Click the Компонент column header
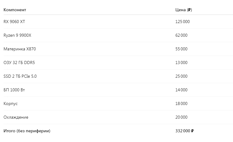233x142 pixels. 15,10
